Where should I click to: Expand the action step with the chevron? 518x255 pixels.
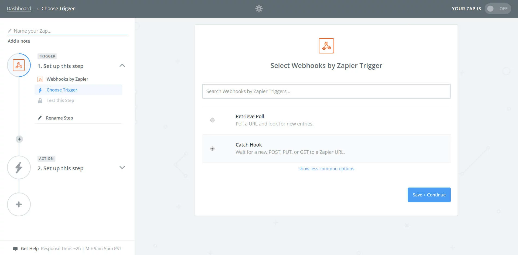tap(122, 168)
